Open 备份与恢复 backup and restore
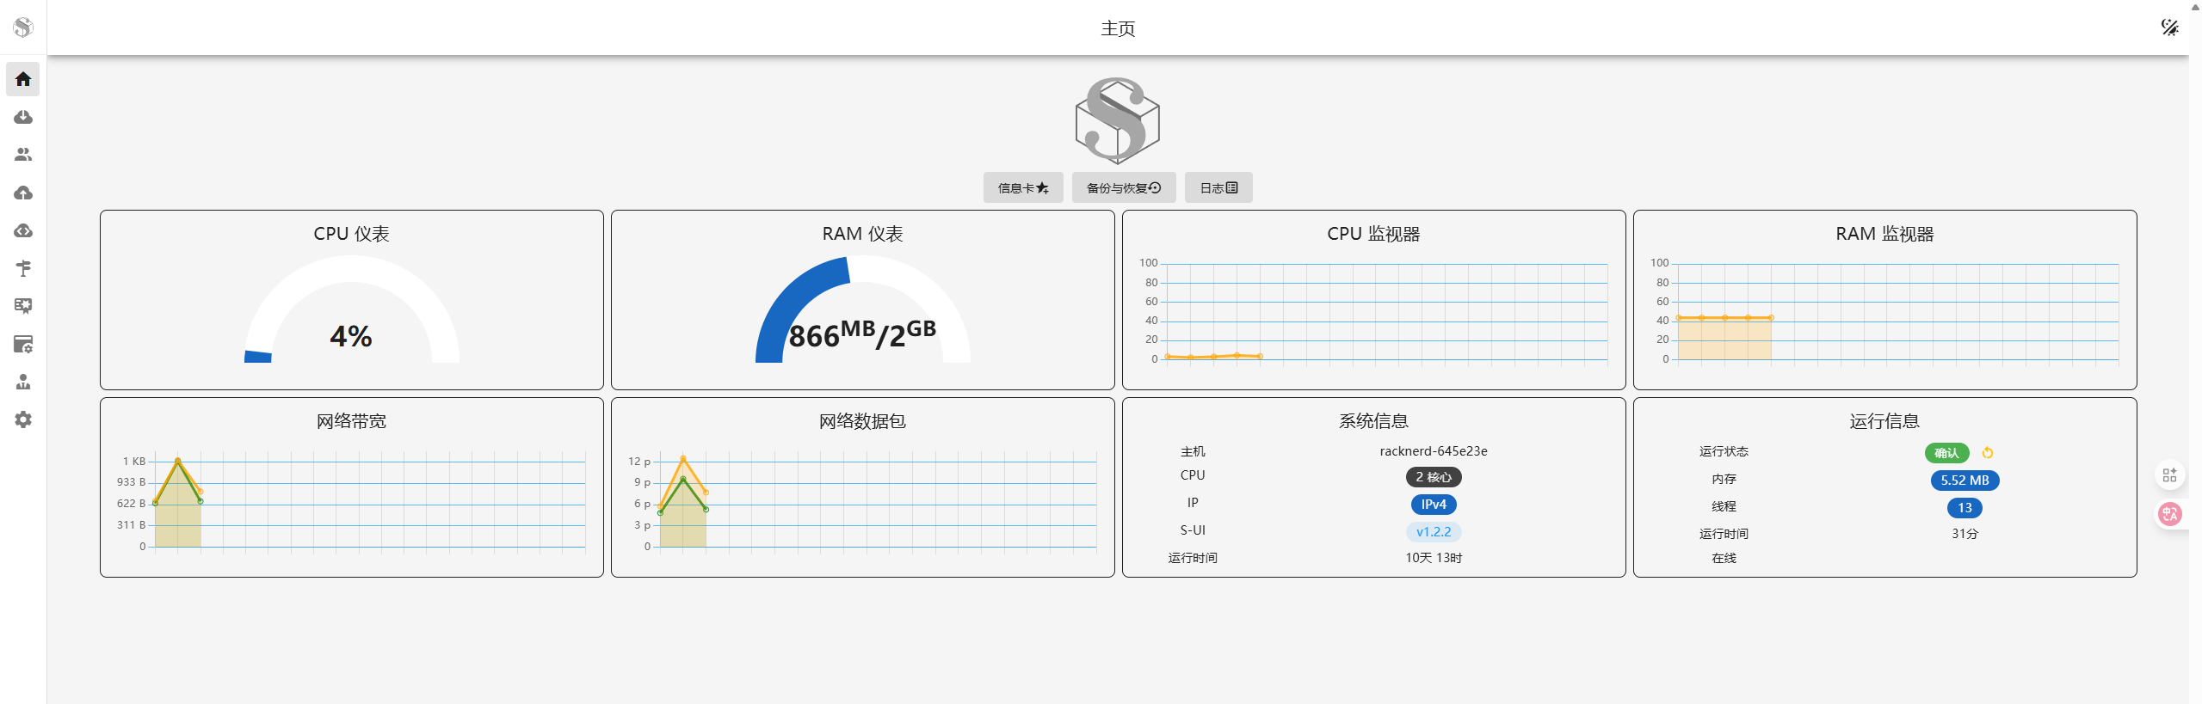Image resolution: width=2202 pixels, height=704 pixels. tap(1123, 187)
